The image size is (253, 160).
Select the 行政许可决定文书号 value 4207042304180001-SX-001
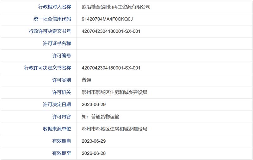tap(111, 31)
